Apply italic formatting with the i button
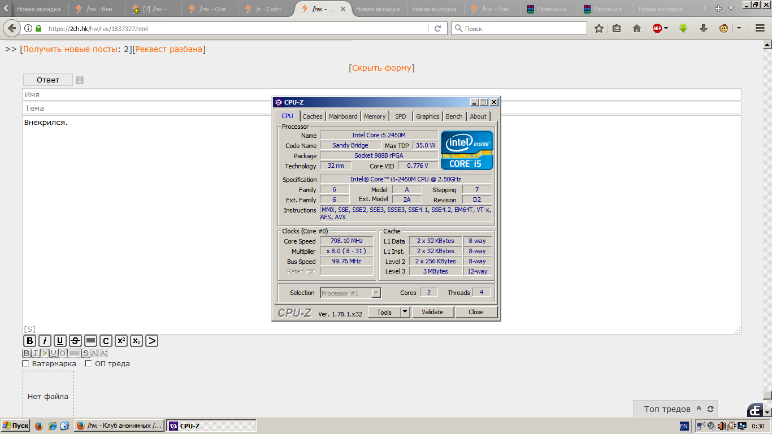The height and width of the screenshot is (434, 772). (45, 341)
